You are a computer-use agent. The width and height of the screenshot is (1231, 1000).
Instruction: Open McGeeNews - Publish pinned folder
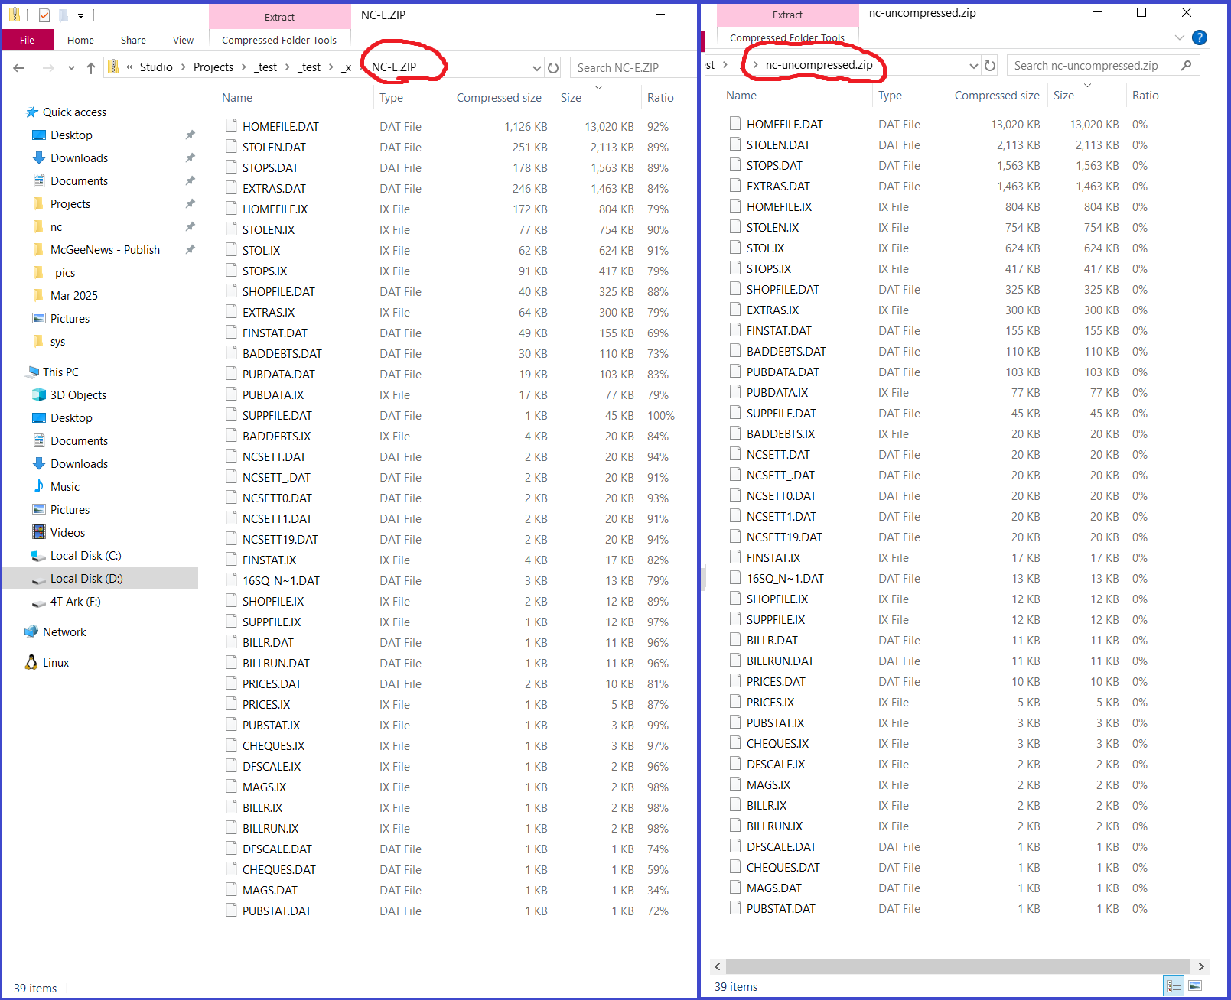[105, 250]
